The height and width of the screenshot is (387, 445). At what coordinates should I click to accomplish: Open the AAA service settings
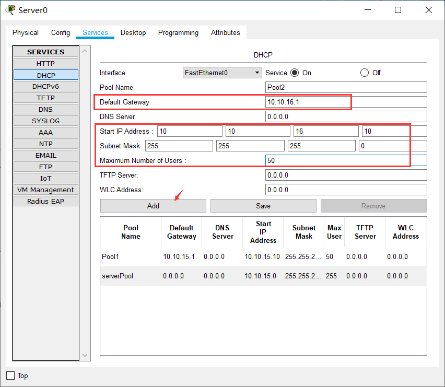(x=45, y=132)
